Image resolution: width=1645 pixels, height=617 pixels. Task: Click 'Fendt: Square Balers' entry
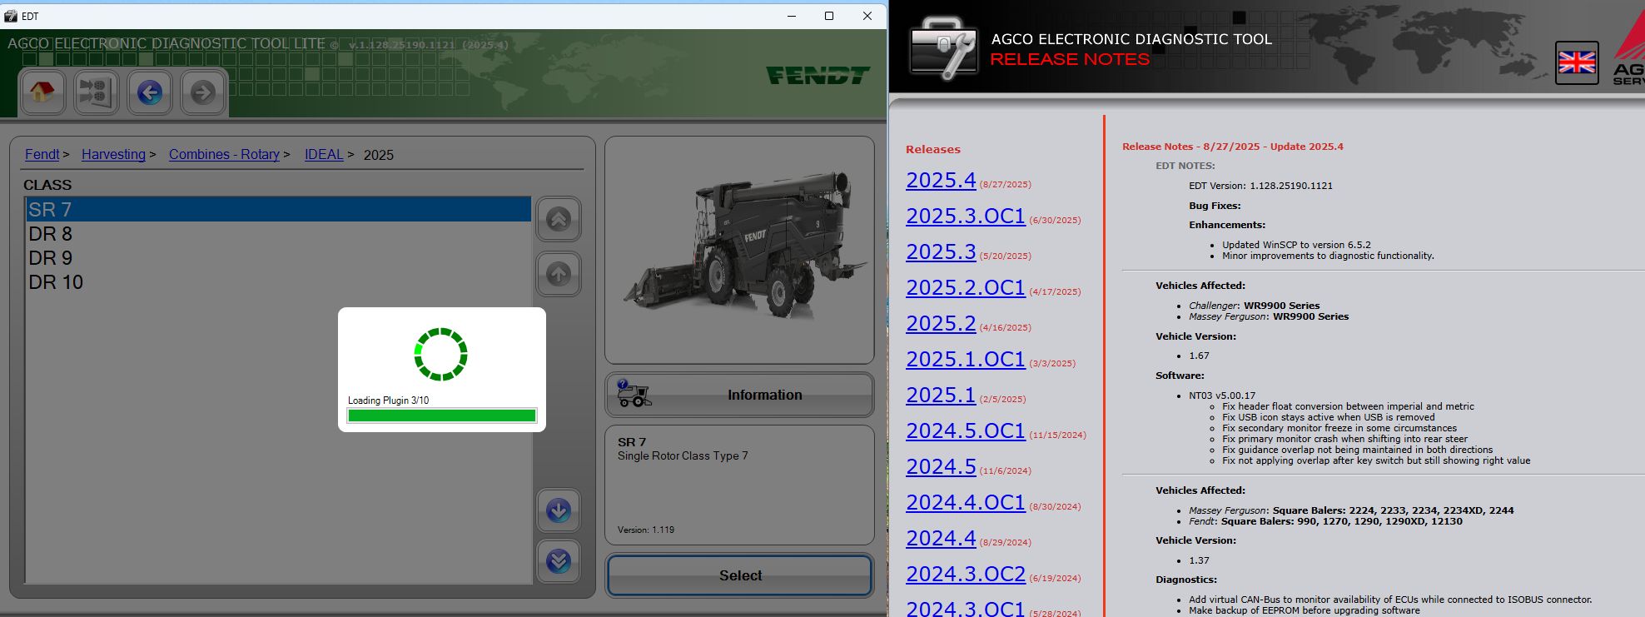coord(1325,521)
